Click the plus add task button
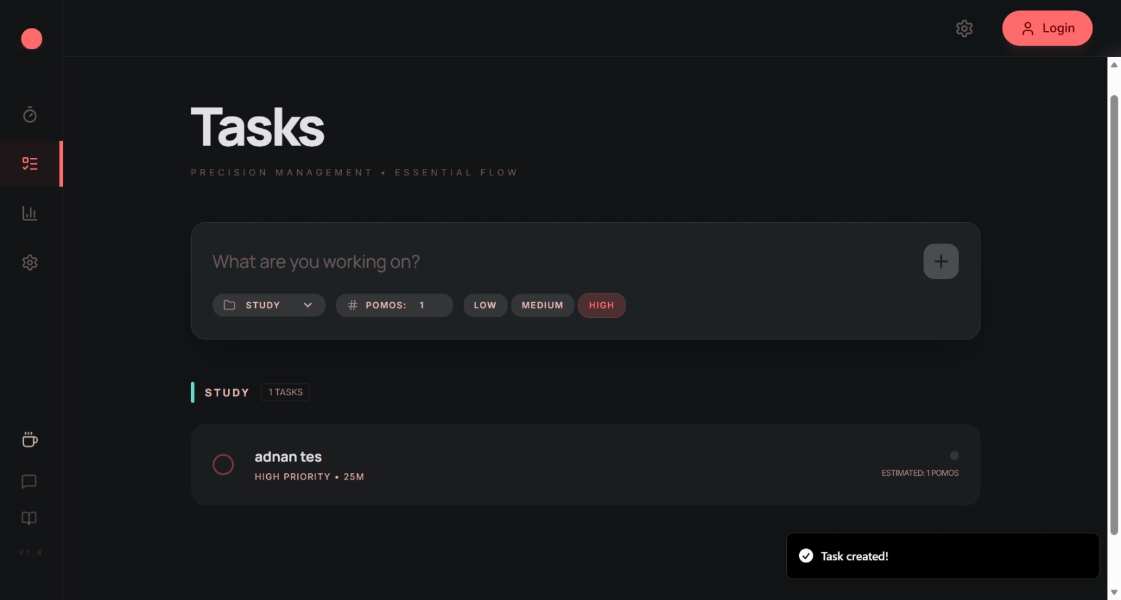This screenshot has height=600, width=1121. coord(940,261)
